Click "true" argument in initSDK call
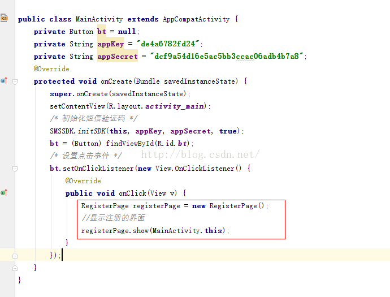 point(228,131)
